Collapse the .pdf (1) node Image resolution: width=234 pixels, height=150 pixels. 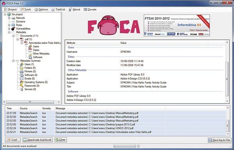(x=18, y=39)
